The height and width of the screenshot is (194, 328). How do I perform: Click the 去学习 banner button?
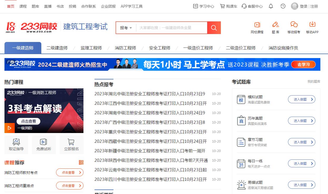click(x=304, y=64)
